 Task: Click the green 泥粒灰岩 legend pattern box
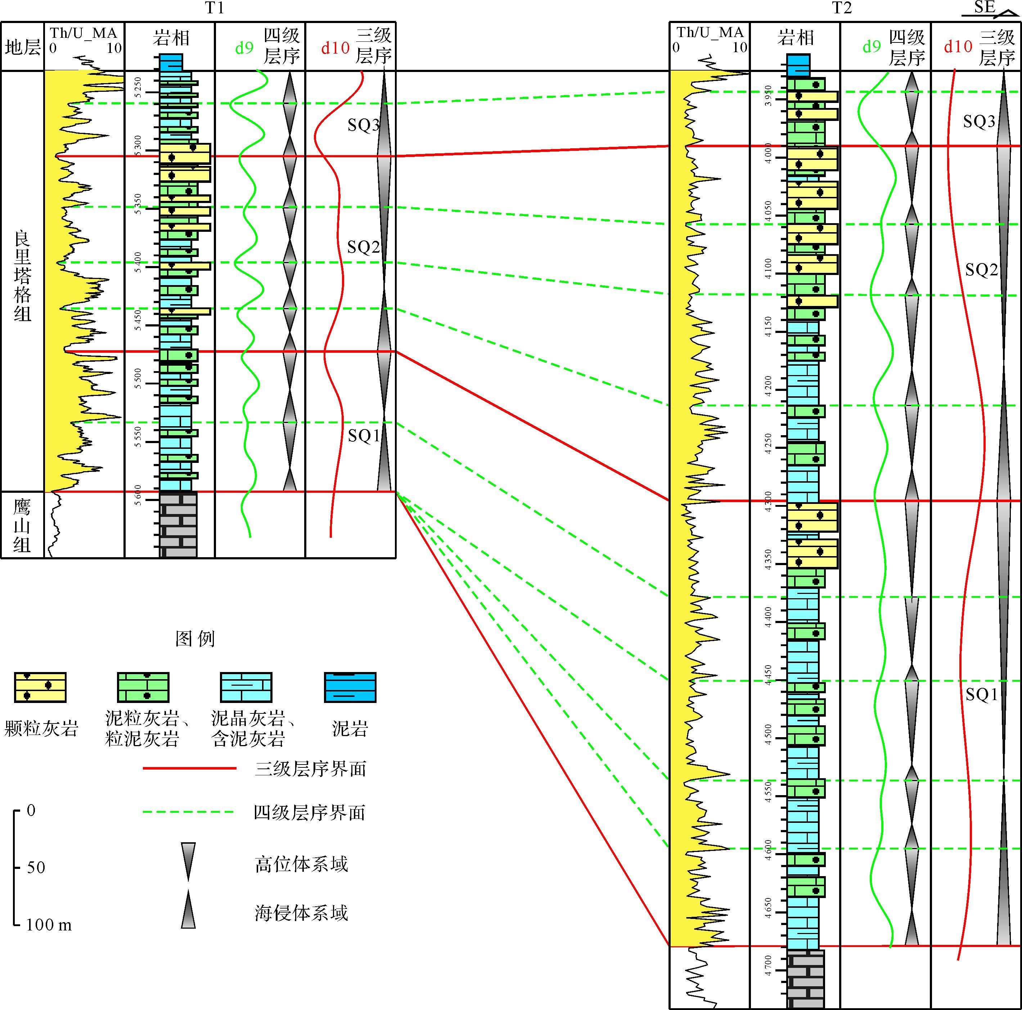tap(143, 687)
